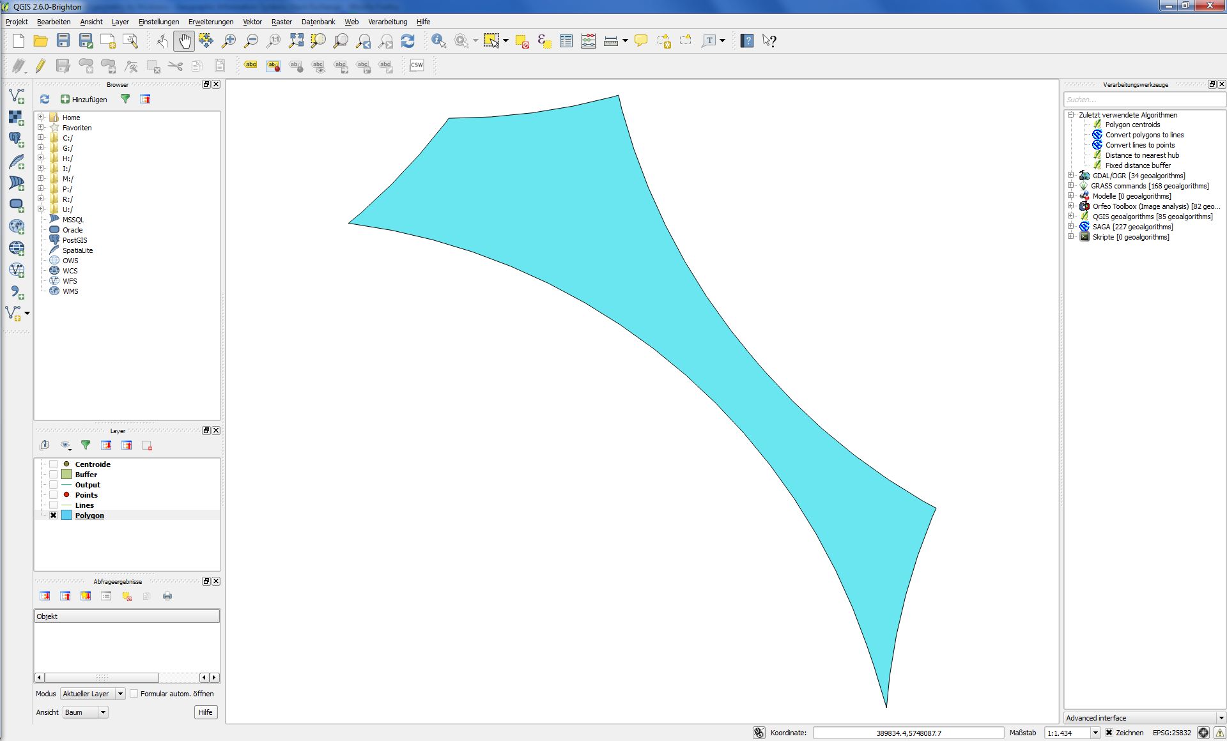Toggle 'Formular autom. öffnen' checkbox
Viewport: 1227px width, 741px height.
(134, 694)
